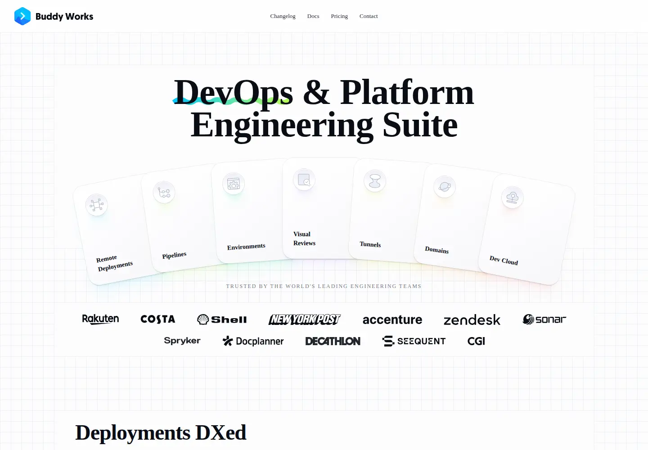The width and height of the screenshot is (648, 450).
Task: Click the Costa logo
Action: [158, 319]
